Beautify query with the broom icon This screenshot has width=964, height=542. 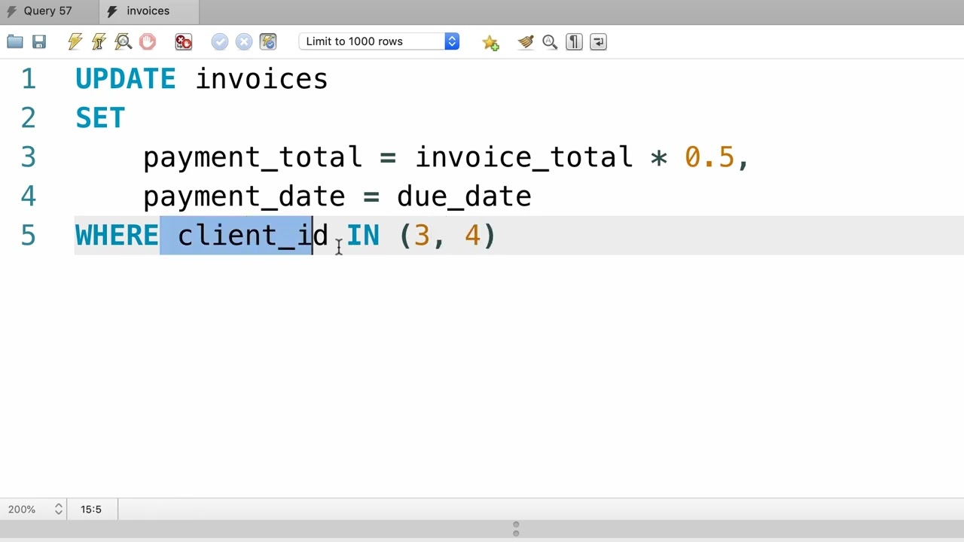click(526, 42)
